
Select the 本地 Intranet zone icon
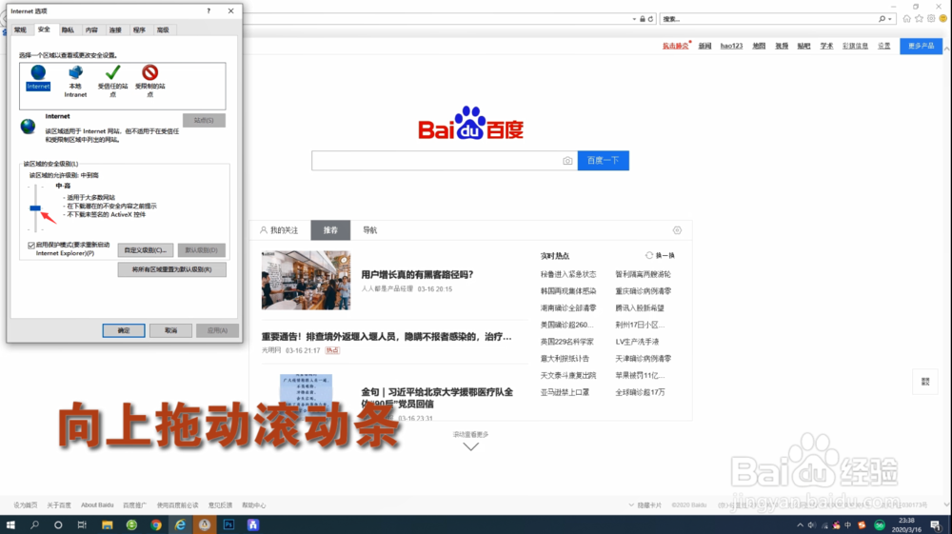pos(75,72)
